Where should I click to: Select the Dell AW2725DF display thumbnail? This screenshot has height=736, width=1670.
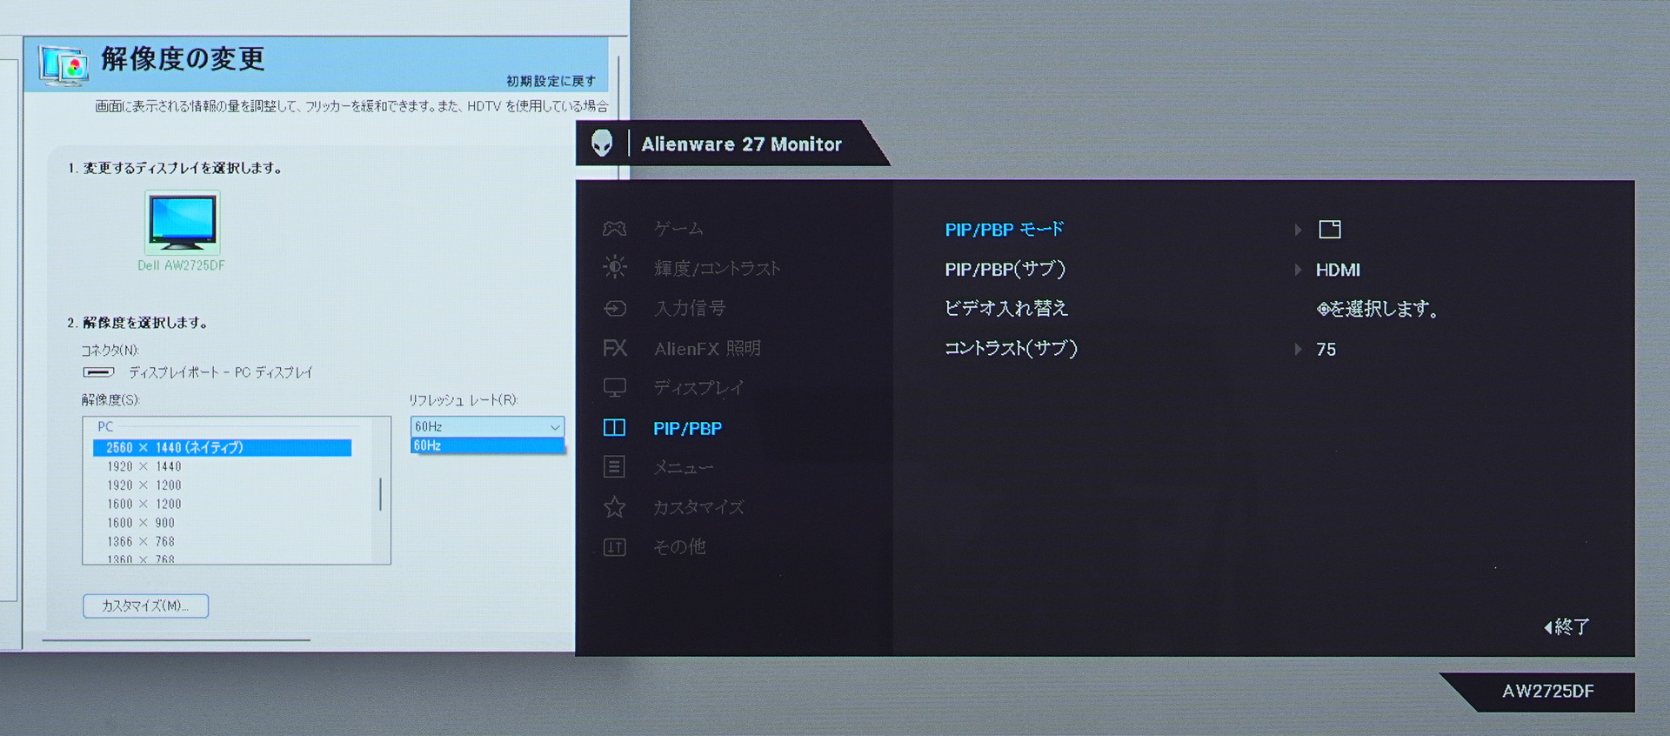[183, 222]
